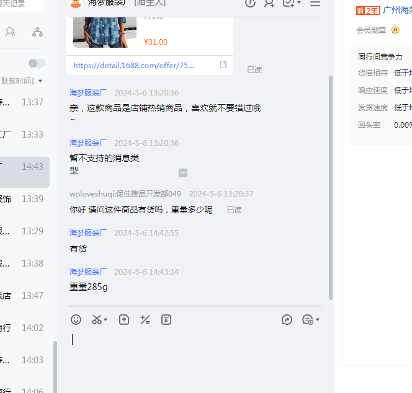412x393 pixels.
Task: Expand the chat history dropdown arrow
Action: coord(317,320)
